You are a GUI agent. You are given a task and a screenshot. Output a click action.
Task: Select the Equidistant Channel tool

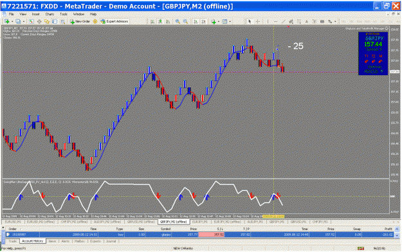point(291,21)
